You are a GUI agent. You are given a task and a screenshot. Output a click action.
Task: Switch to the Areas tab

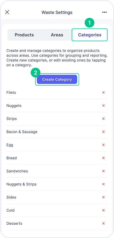point(57,35)
